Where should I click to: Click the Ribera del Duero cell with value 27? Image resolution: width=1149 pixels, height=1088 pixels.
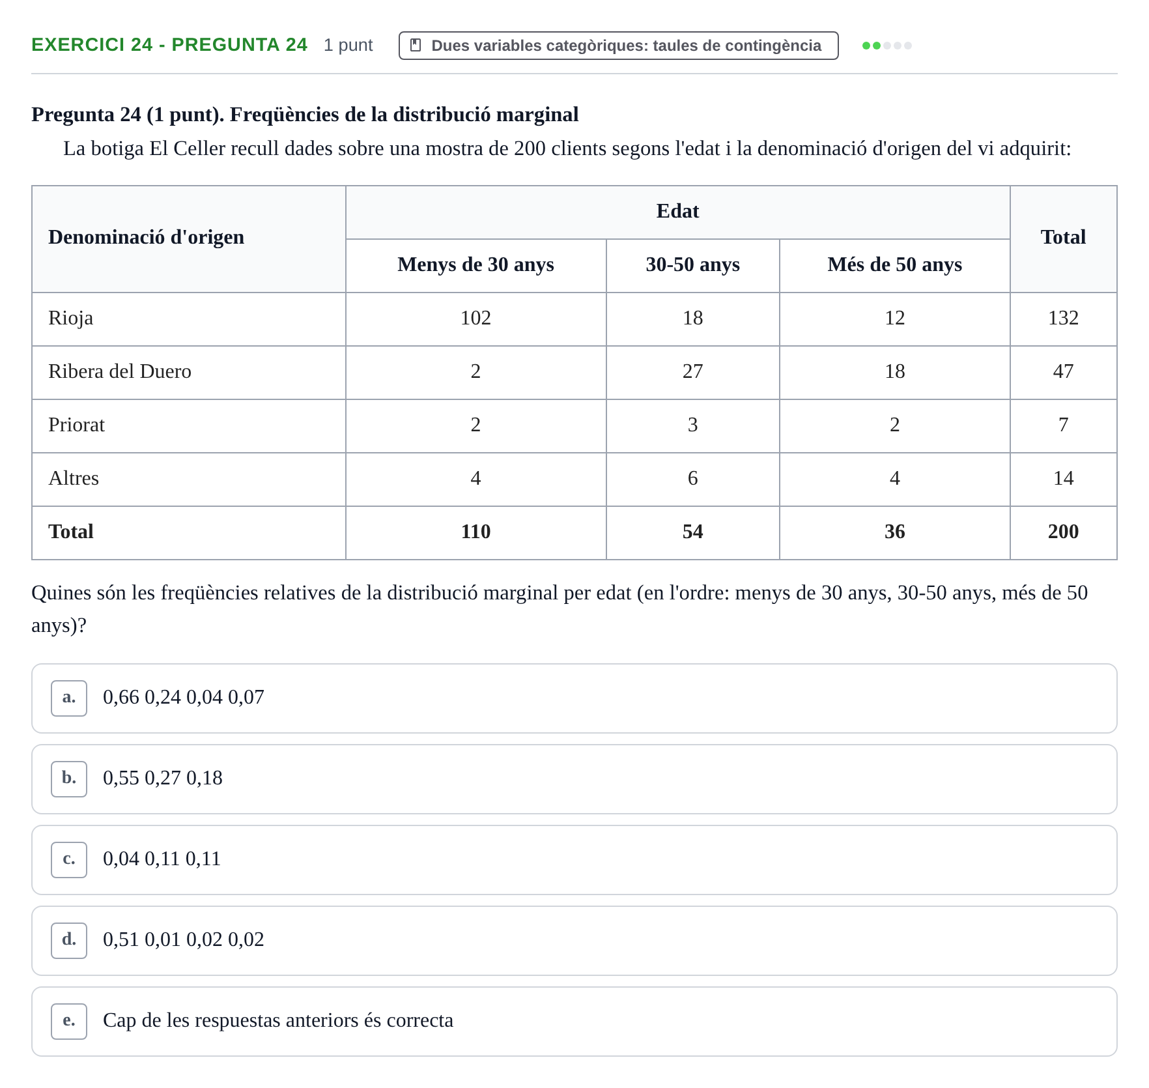(692, 371)
